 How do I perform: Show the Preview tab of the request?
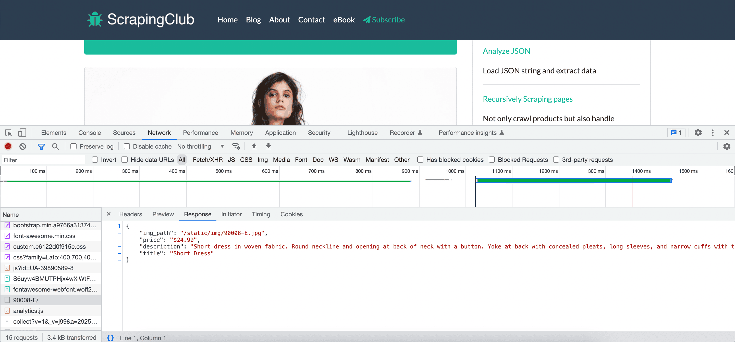163,214
